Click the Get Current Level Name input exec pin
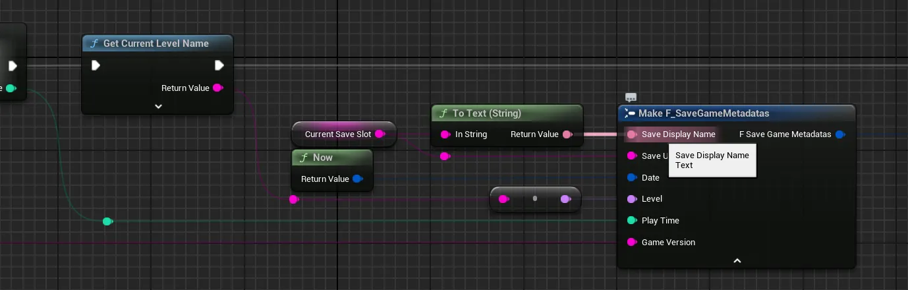 pos(96,65)
